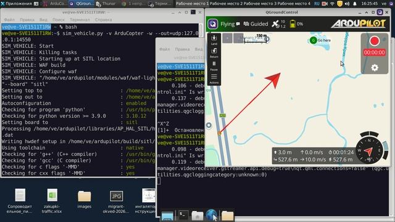Click the first grey map zoom button
This screenshot has width=395, height=222.
point(227,38)
